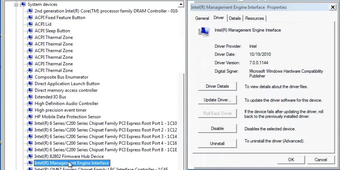Select ACPI Sleep Button entry

click(x=52, y=31)
